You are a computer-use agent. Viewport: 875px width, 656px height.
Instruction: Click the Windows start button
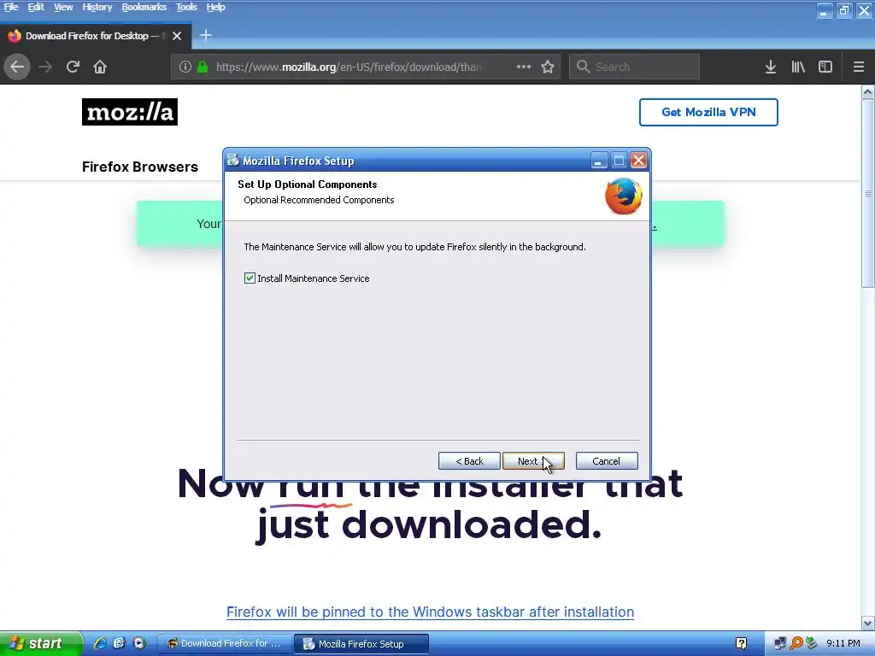coord(41,643)
